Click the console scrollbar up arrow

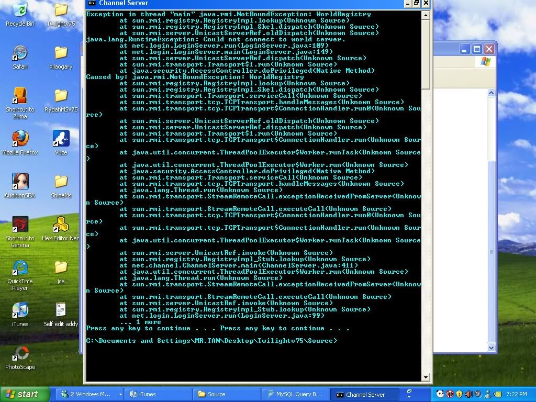point(426,14)
